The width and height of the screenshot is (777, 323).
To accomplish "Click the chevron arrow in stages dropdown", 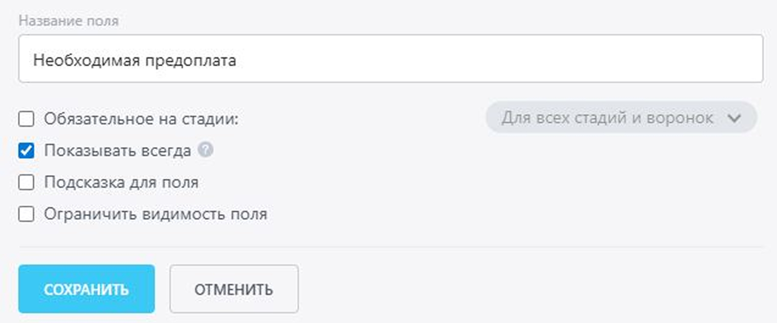I will [x=734, y=118].
